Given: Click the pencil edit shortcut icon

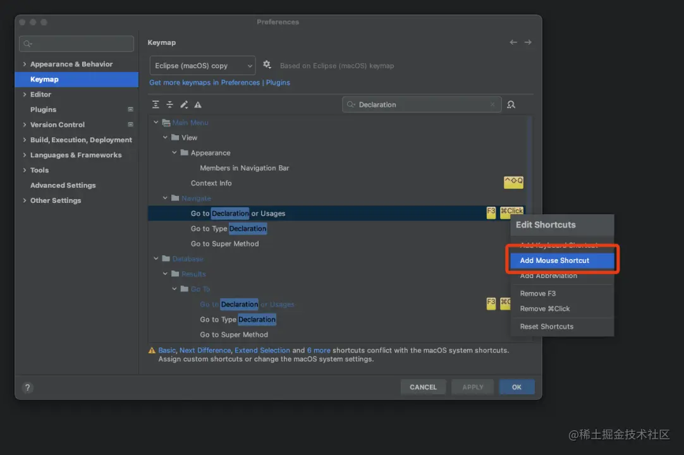Looking at the screenshot, I should pyautogui.click(x=184, y=105).
